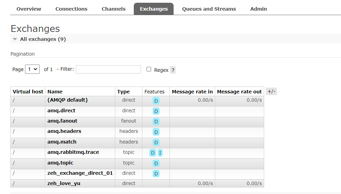341x194 pixels.
Task: Open the zeh_love_yu exchange
Action: 64,183
